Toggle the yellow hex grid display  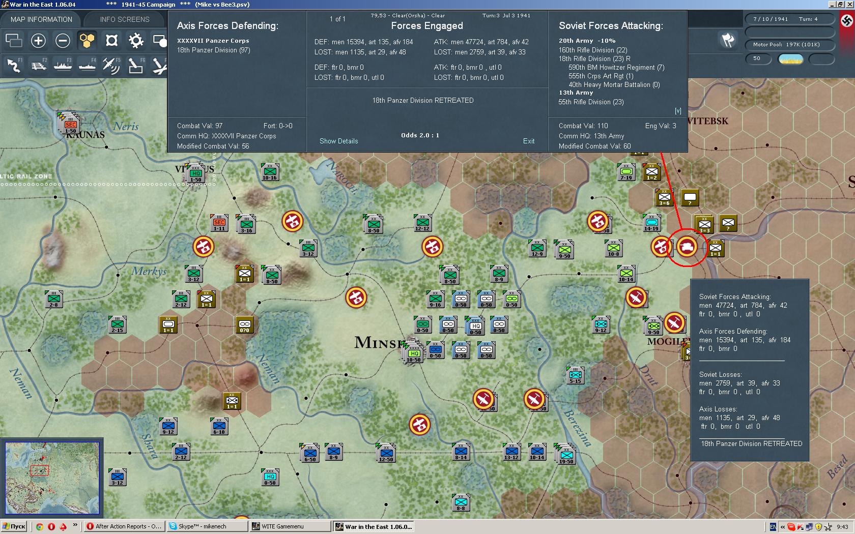coord(87,40)
